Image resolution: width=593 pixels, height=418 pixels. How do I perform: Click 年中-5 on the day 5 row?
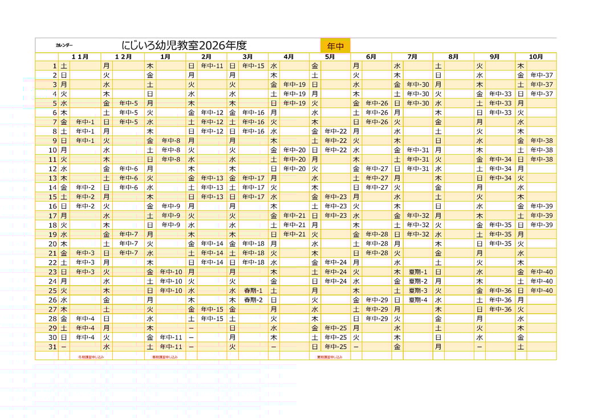pyautogui.click(x=129, y=103)
